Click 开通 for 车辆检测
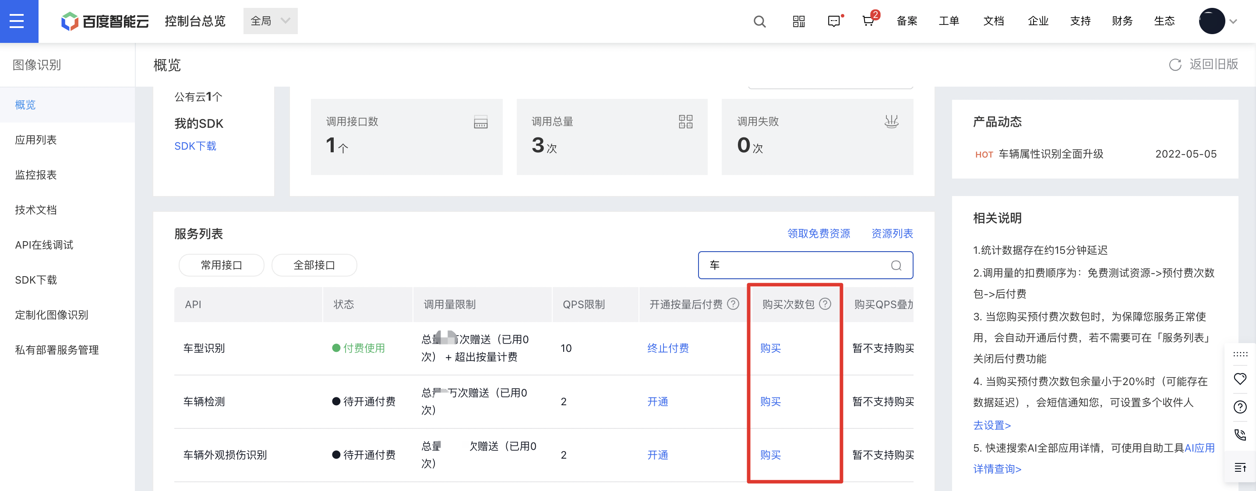 pyautogui.click(x=657, y=402)
